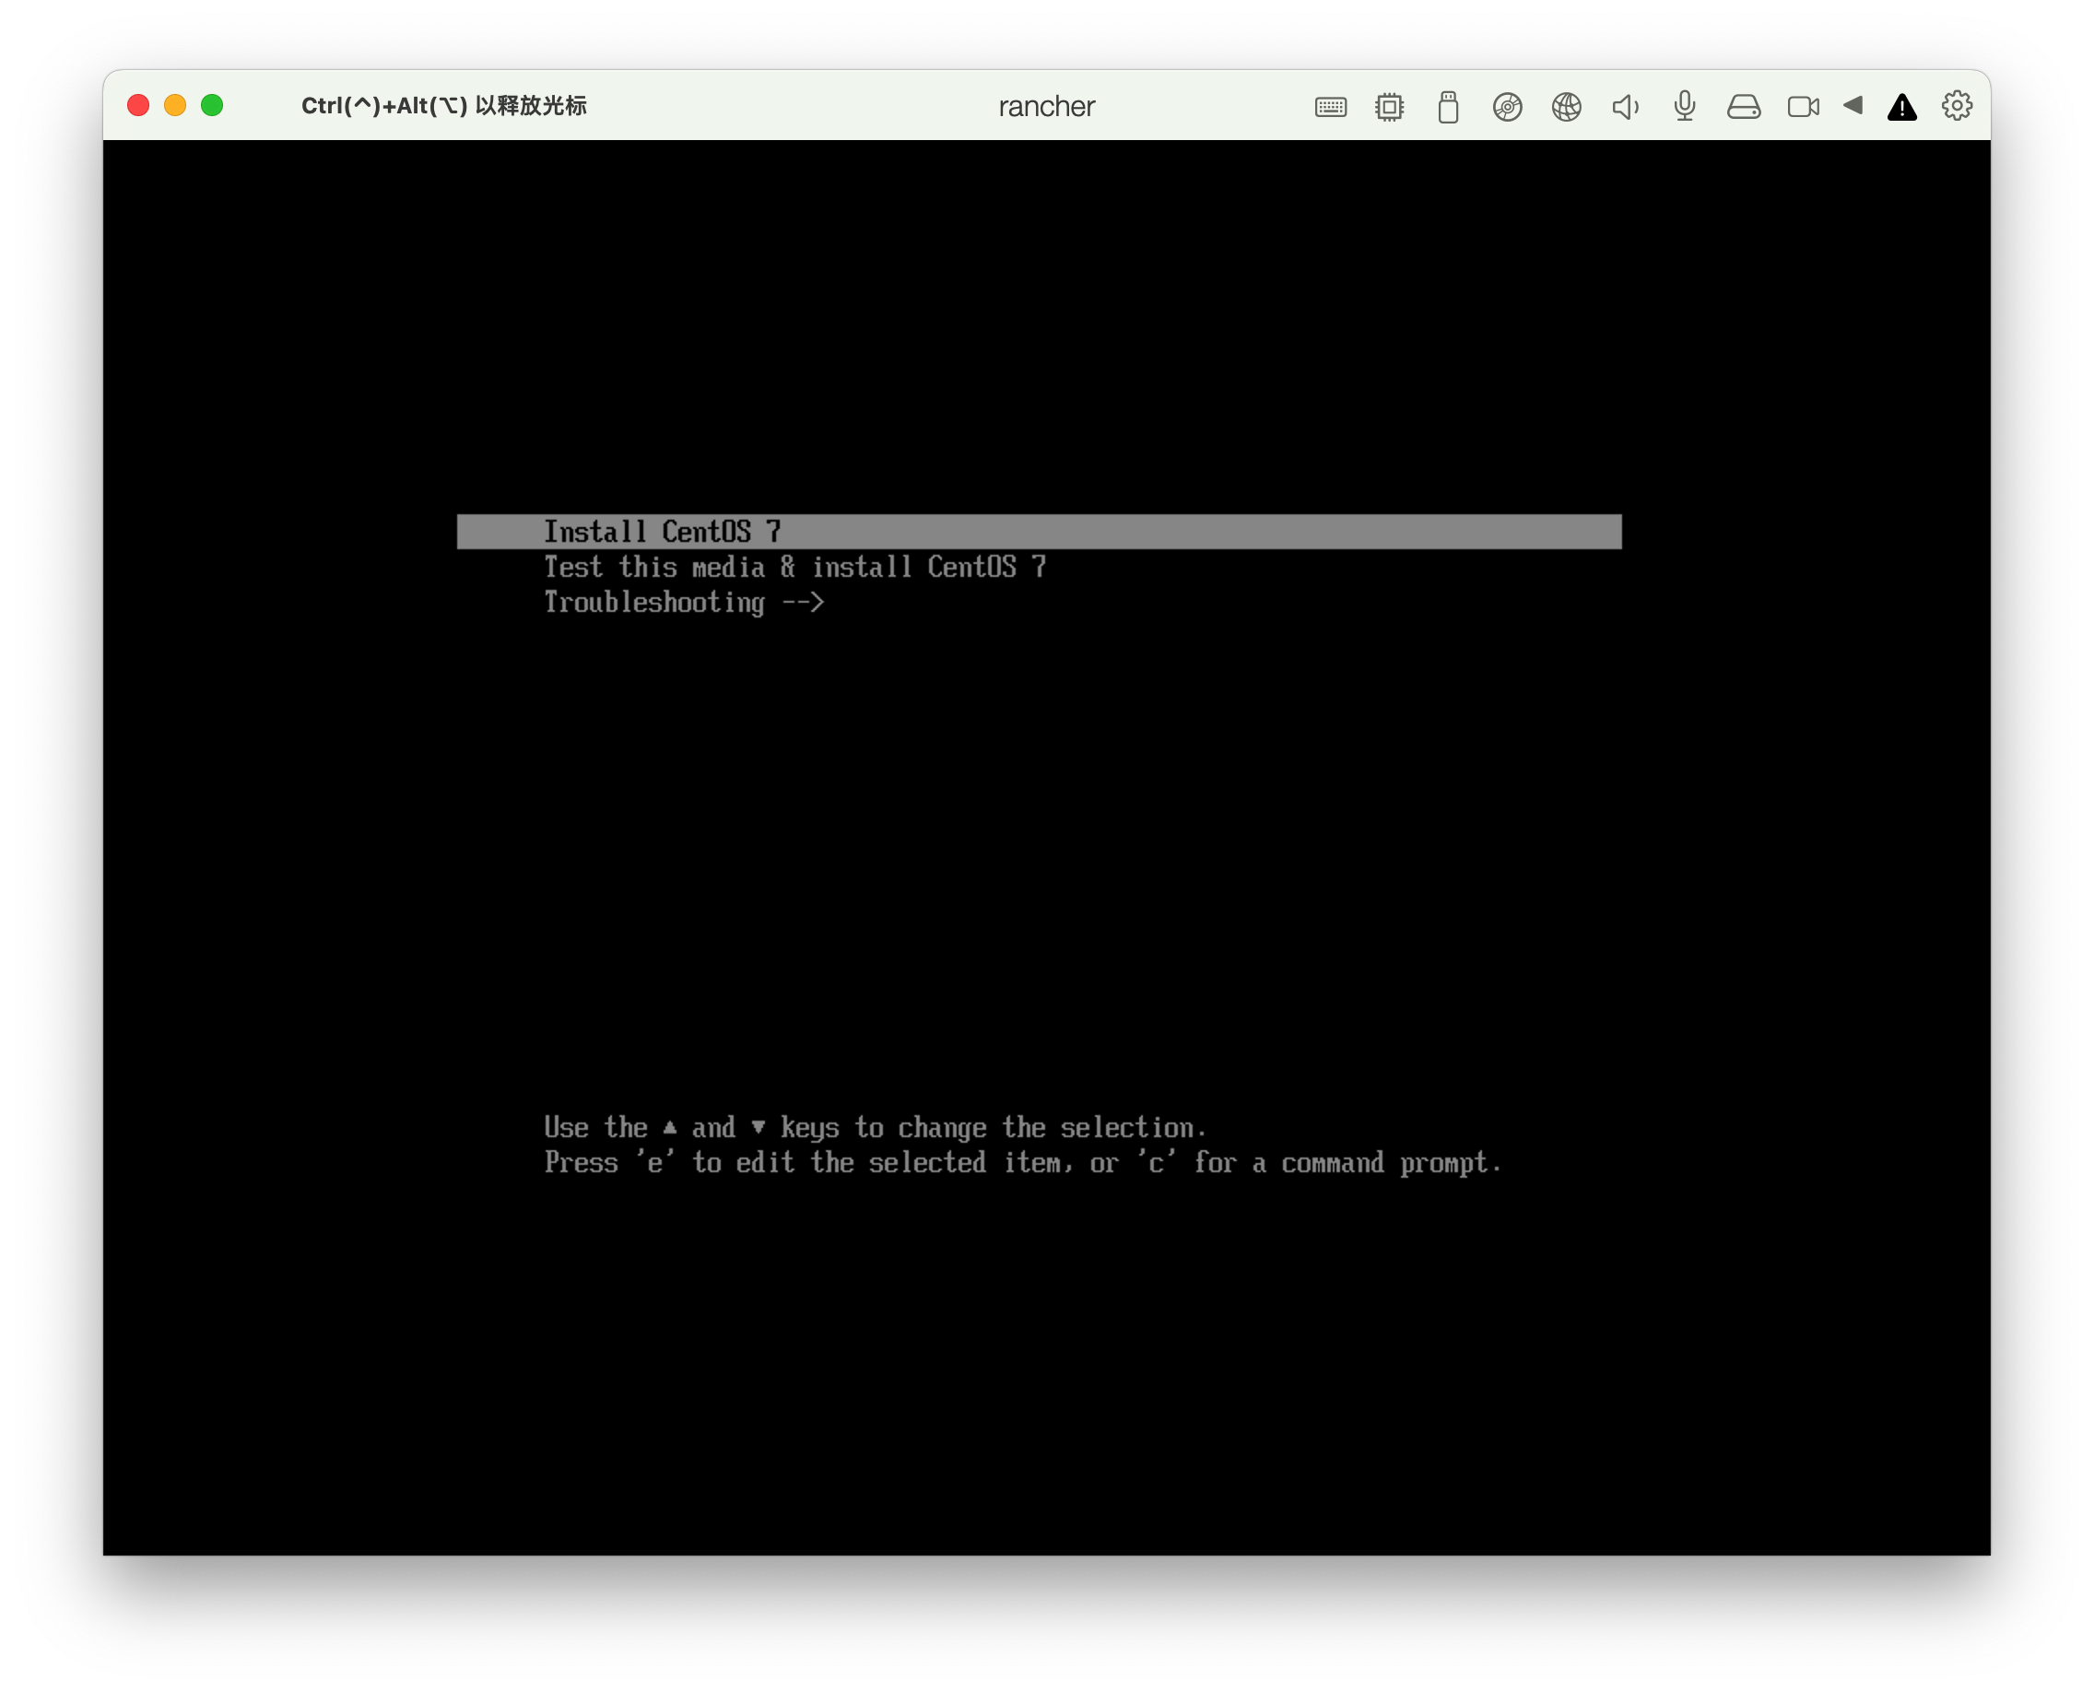Click the warning alert triangle icon
Viewport: 2094px width, 1692px height.
click(x=1902, y=107)
